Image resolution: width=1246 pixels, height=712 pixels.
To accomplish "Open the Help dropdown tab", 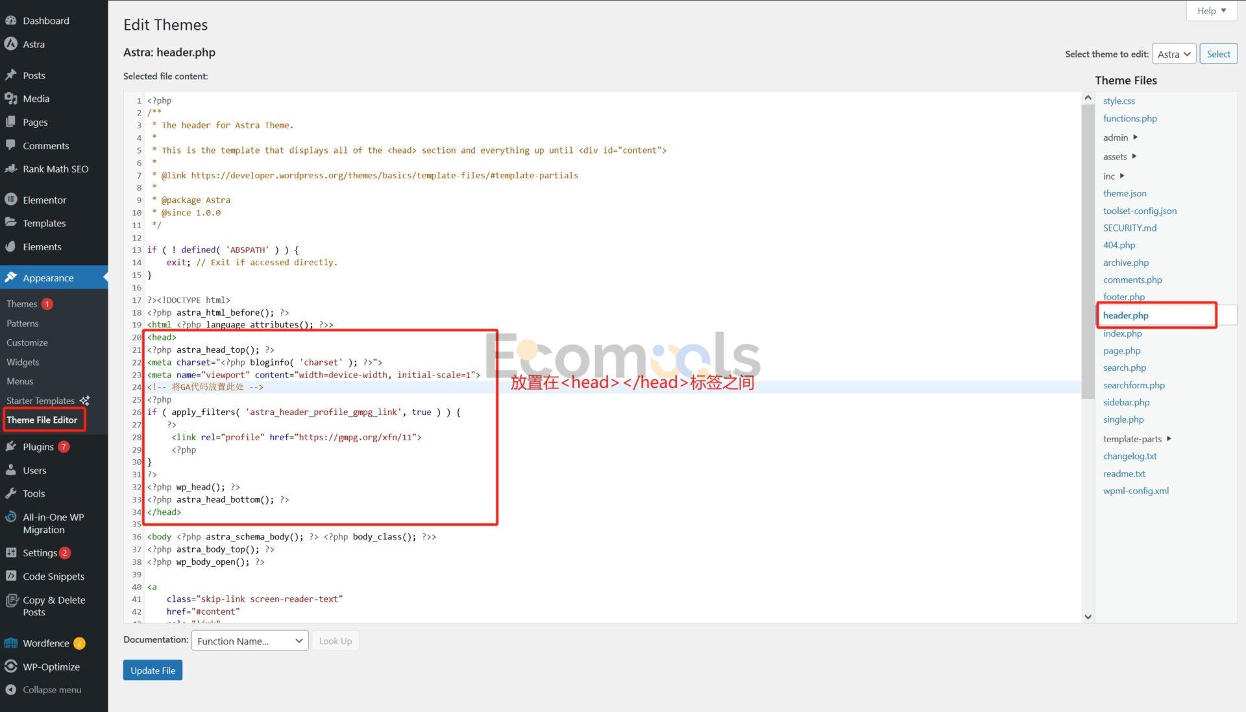I will pos(1211,11).
